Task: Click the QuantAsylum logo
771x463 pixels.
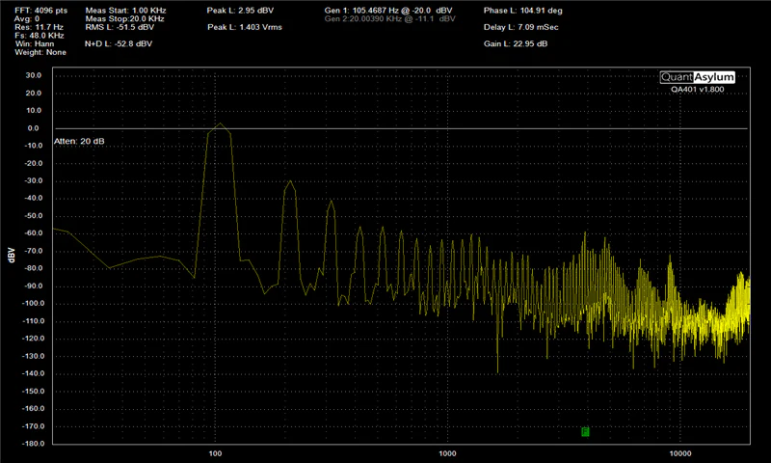Action: click(697, 77)
